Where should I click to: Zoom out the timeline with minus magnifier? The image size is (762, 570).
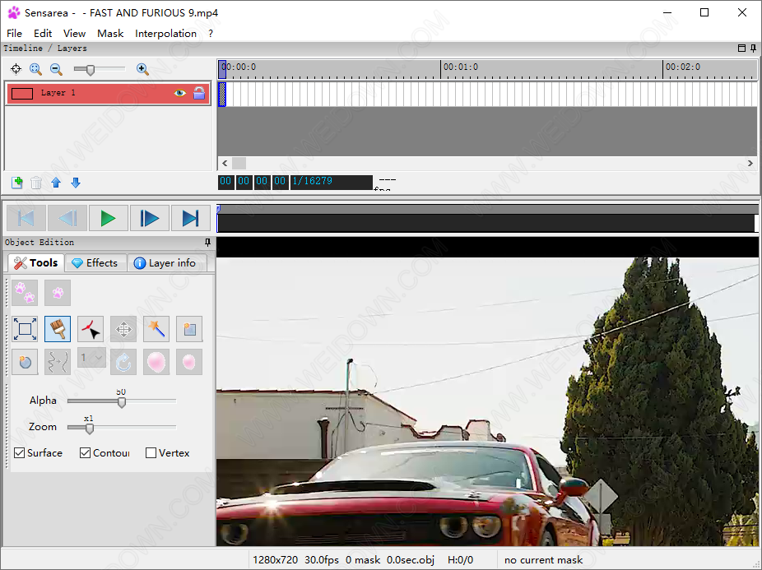click(x=57, y=69)
